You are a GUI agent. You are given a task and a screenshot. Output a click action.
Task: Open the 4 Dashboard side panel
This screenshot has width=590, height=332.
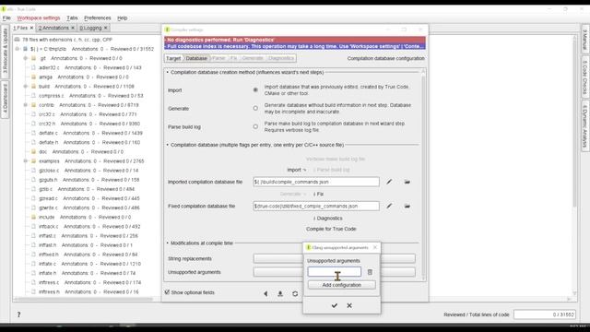tap(5, 99)
